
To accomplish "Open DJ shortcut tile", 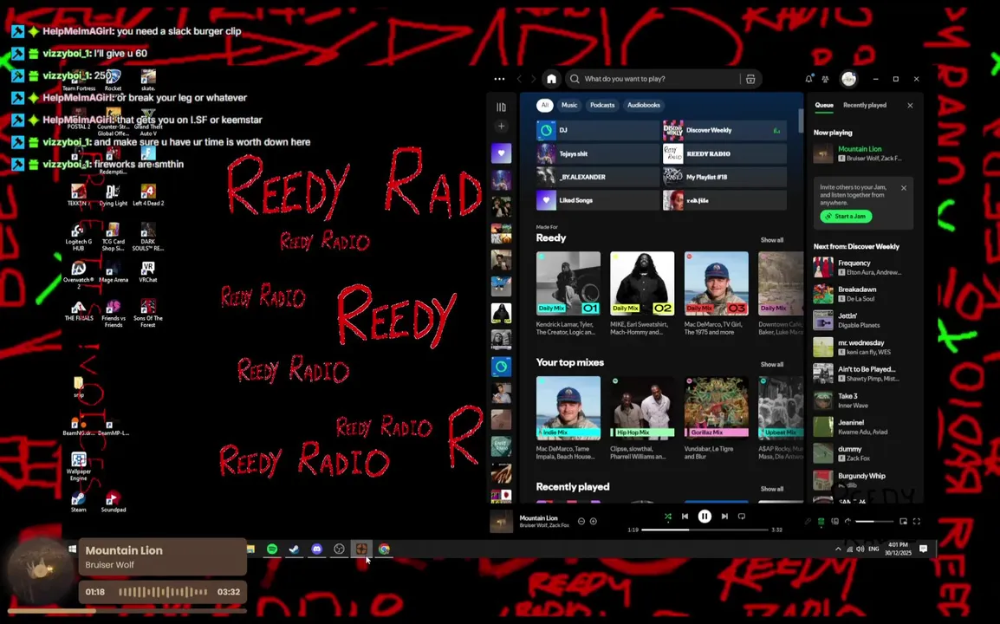I will [x=597, y=130].
